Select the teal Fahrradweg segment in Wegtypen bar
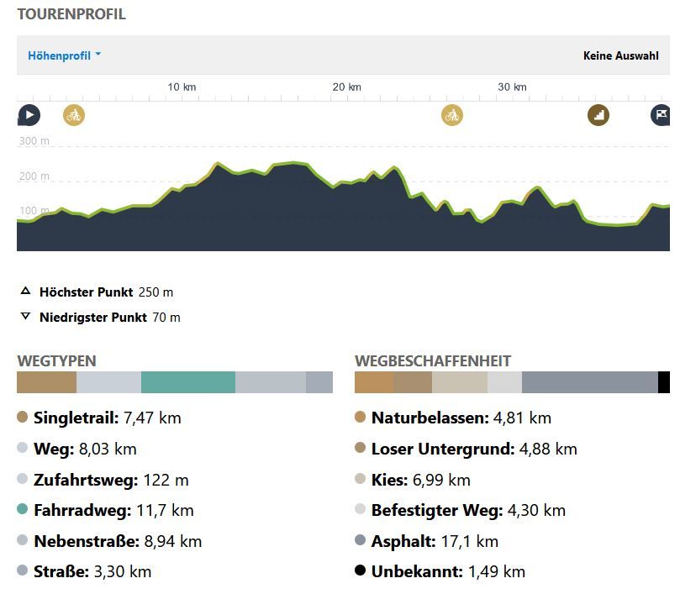 (187, 383)
